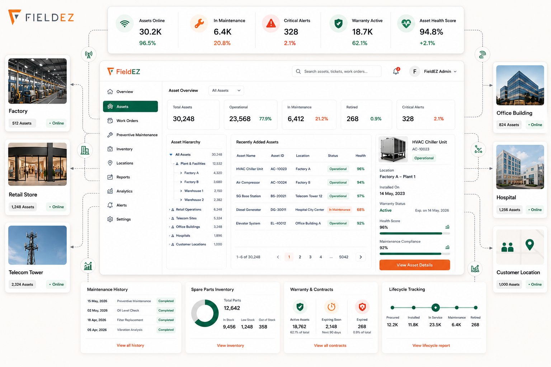551x367 pixels.
Task: Click the Spare Parts donut chart
Action: [x=205, y=313]
